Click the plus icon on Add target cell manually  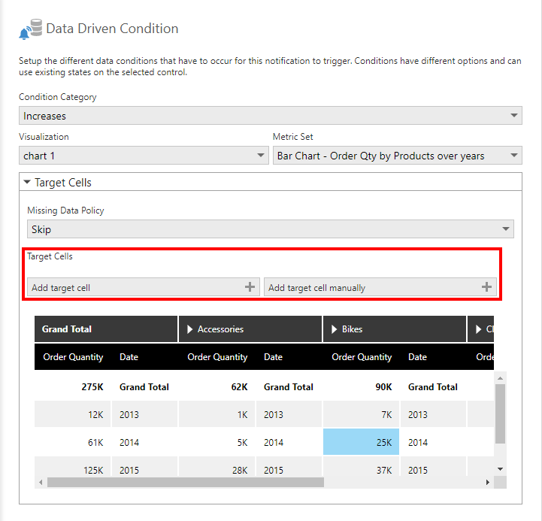coord(486,287)
